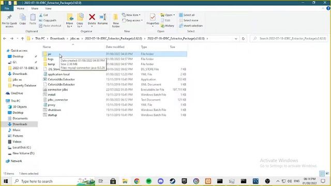Open the Easy access dropdown
This screenshot has width=331, height=186.
point(132,20)
